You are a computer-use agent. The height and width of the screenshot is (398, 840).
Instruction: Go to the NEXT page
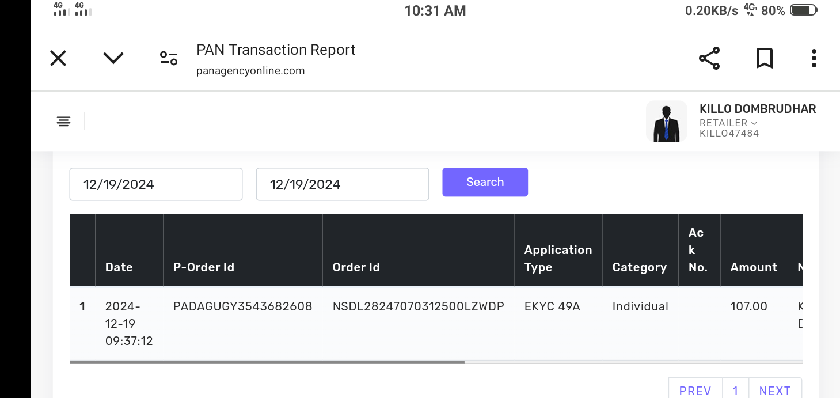click(775, 391)
